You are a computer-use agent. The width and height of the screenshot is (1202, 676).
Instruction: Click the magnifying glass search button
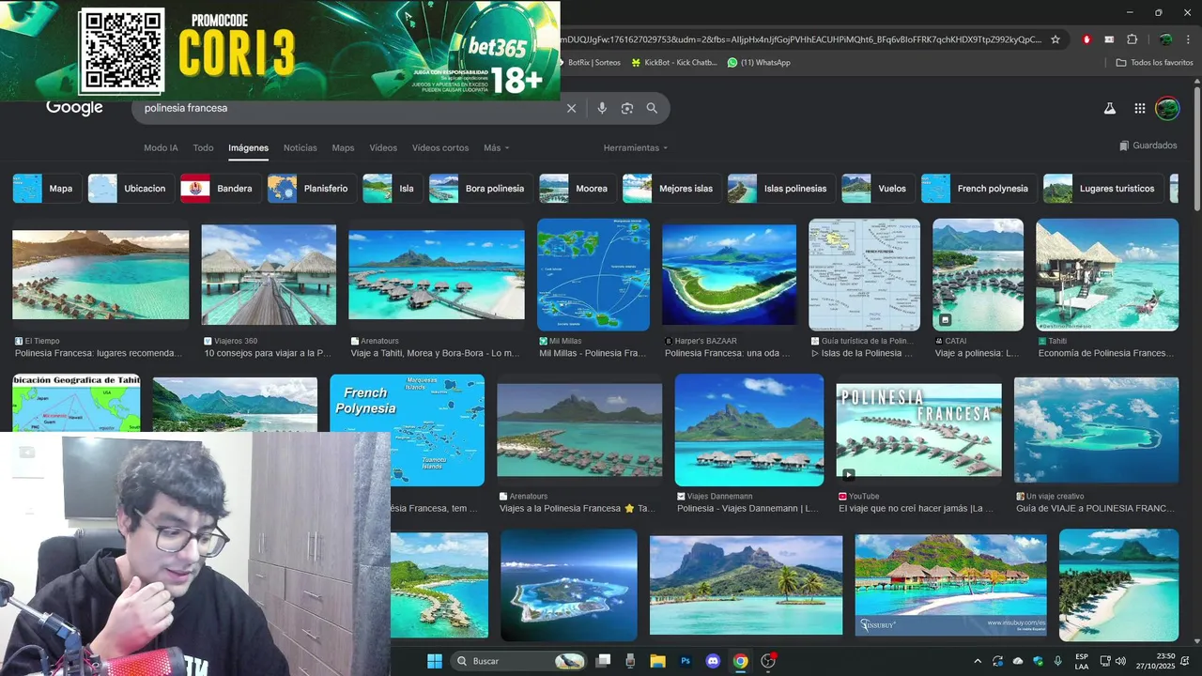click(652, 108)
